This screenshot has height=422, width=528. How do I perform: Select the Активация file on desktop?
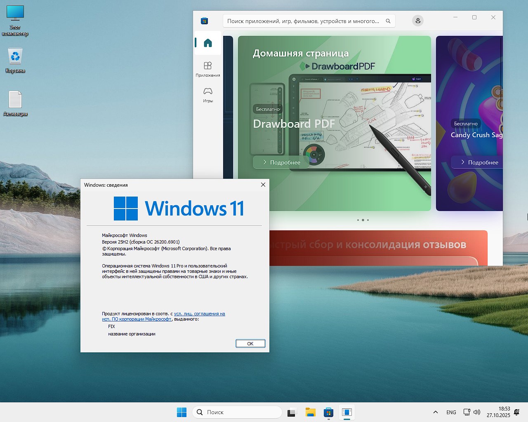[15, 103]
